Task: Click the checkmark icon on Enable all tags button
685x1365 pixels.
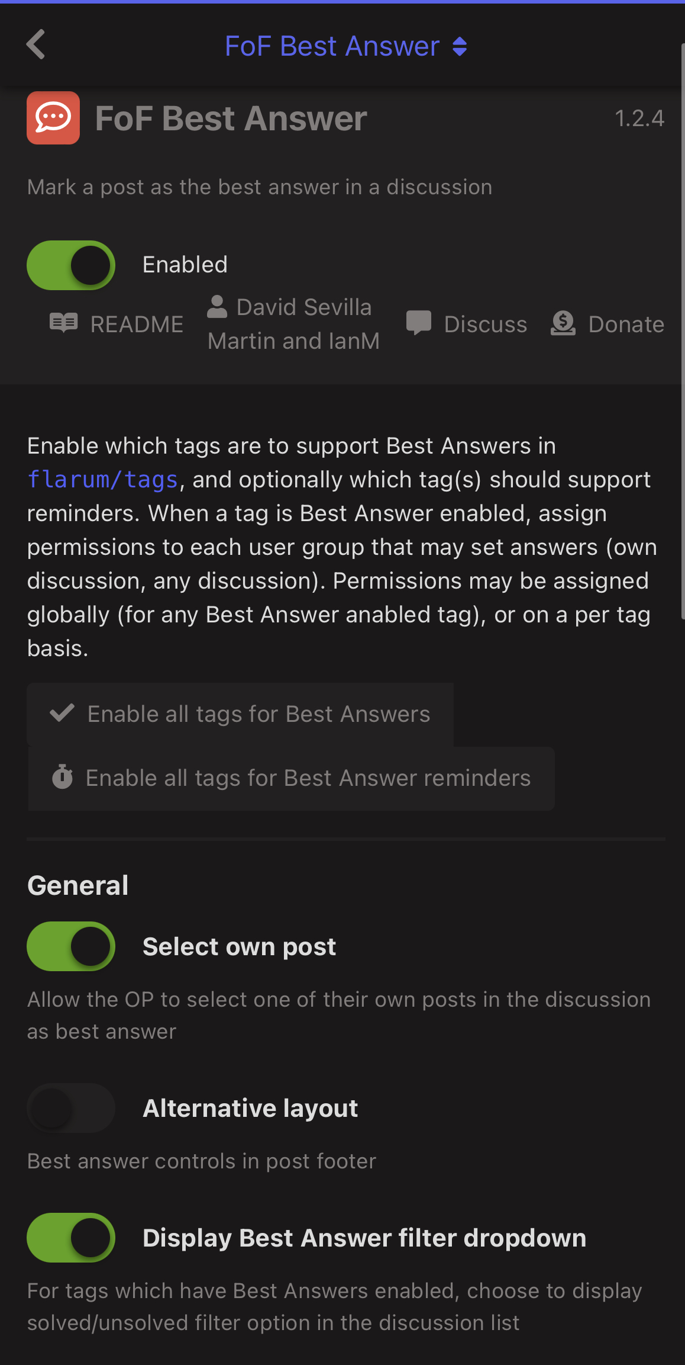Action: pos(62,714)
